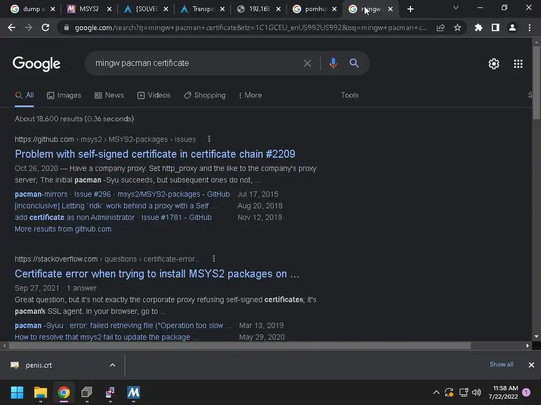This screenshot has width=541, height=405.
Task: Open '[inconclusive] Letting ridk work behind a proxy' link
Action: pyautogui.click(x=116, y=206)
